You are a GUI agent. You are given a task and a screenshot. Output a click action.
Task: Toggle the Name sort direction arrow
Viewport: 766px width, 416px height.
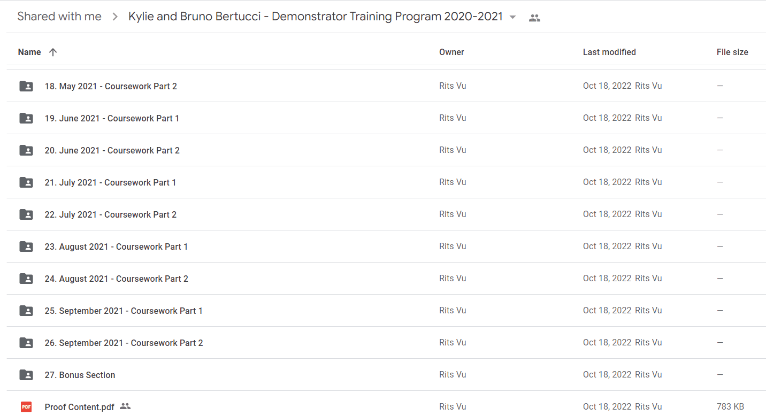(52, 52)
